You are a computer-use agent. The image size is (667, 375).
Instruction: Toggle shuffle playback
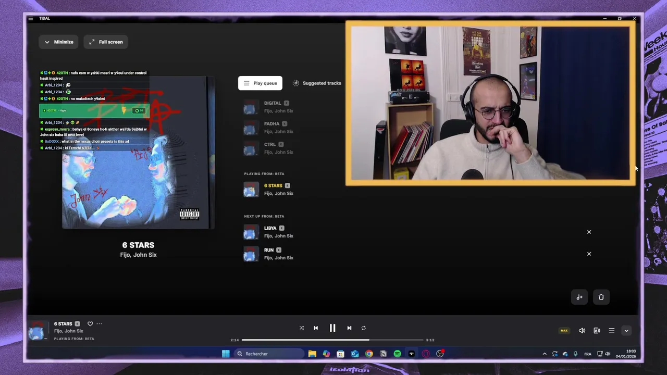(x=301, y=328)
